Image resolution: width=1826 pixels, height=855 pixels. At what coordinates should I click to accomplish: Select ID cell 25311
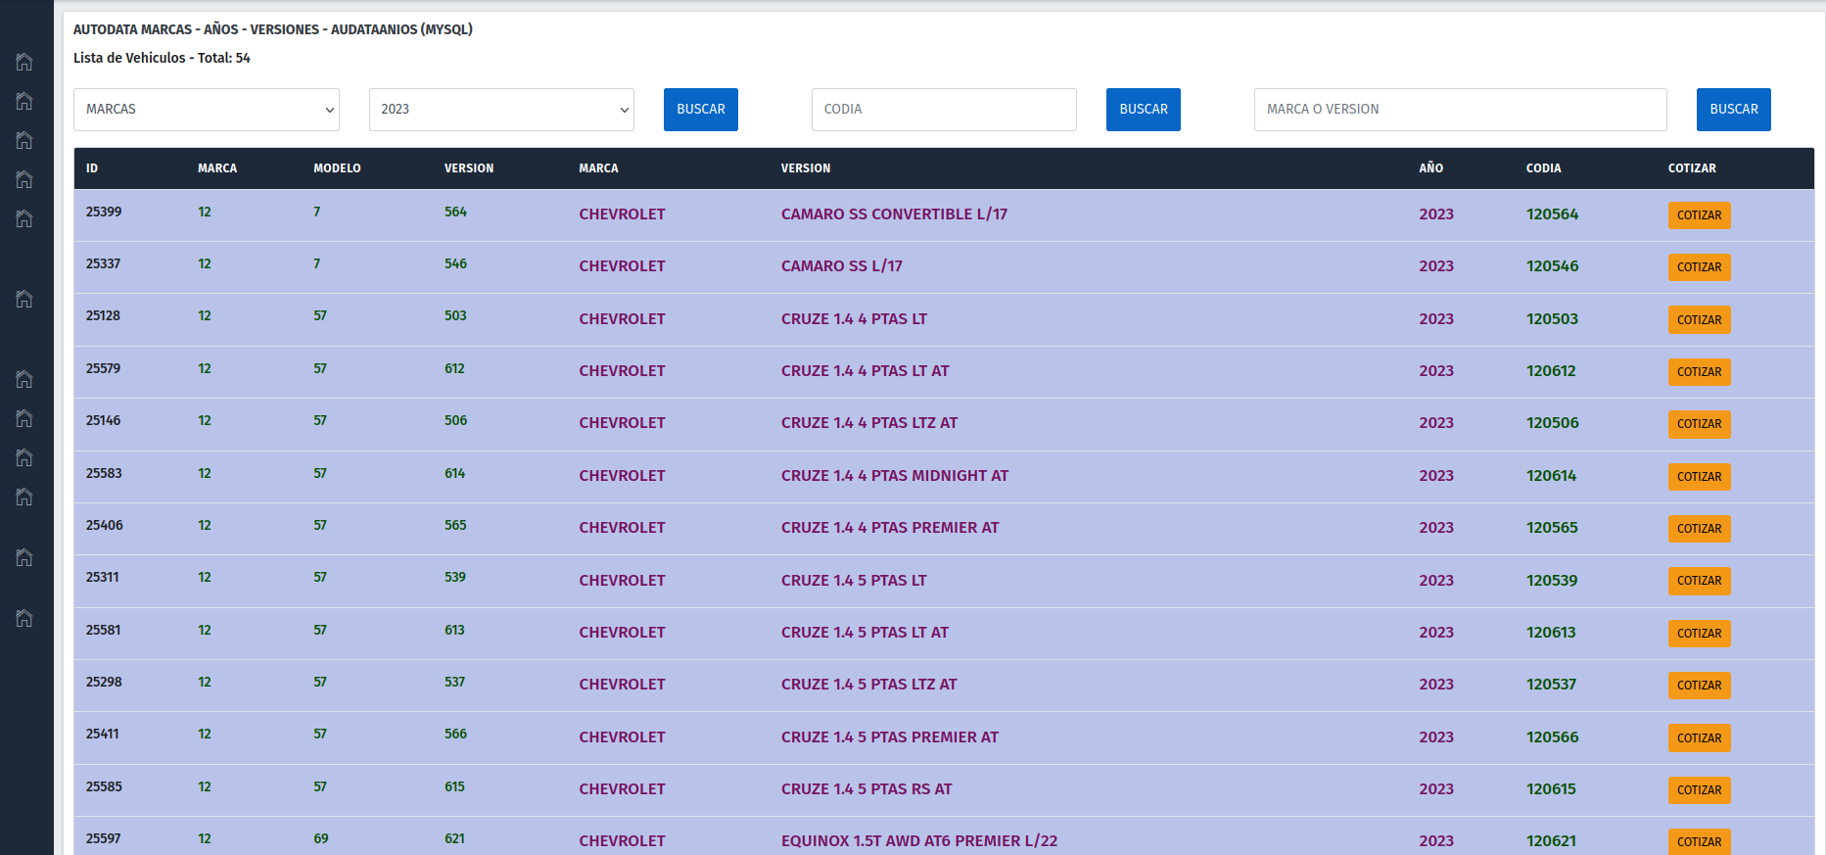coord(102,577)
